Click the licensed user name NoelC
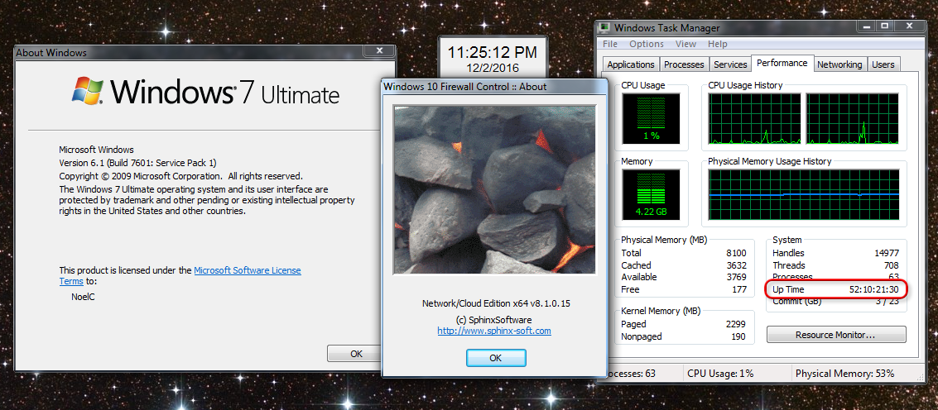938x410 pixels. tap(83, 296)
